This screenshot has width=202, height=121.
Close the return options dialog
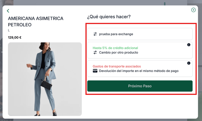[x=193, y=10]
